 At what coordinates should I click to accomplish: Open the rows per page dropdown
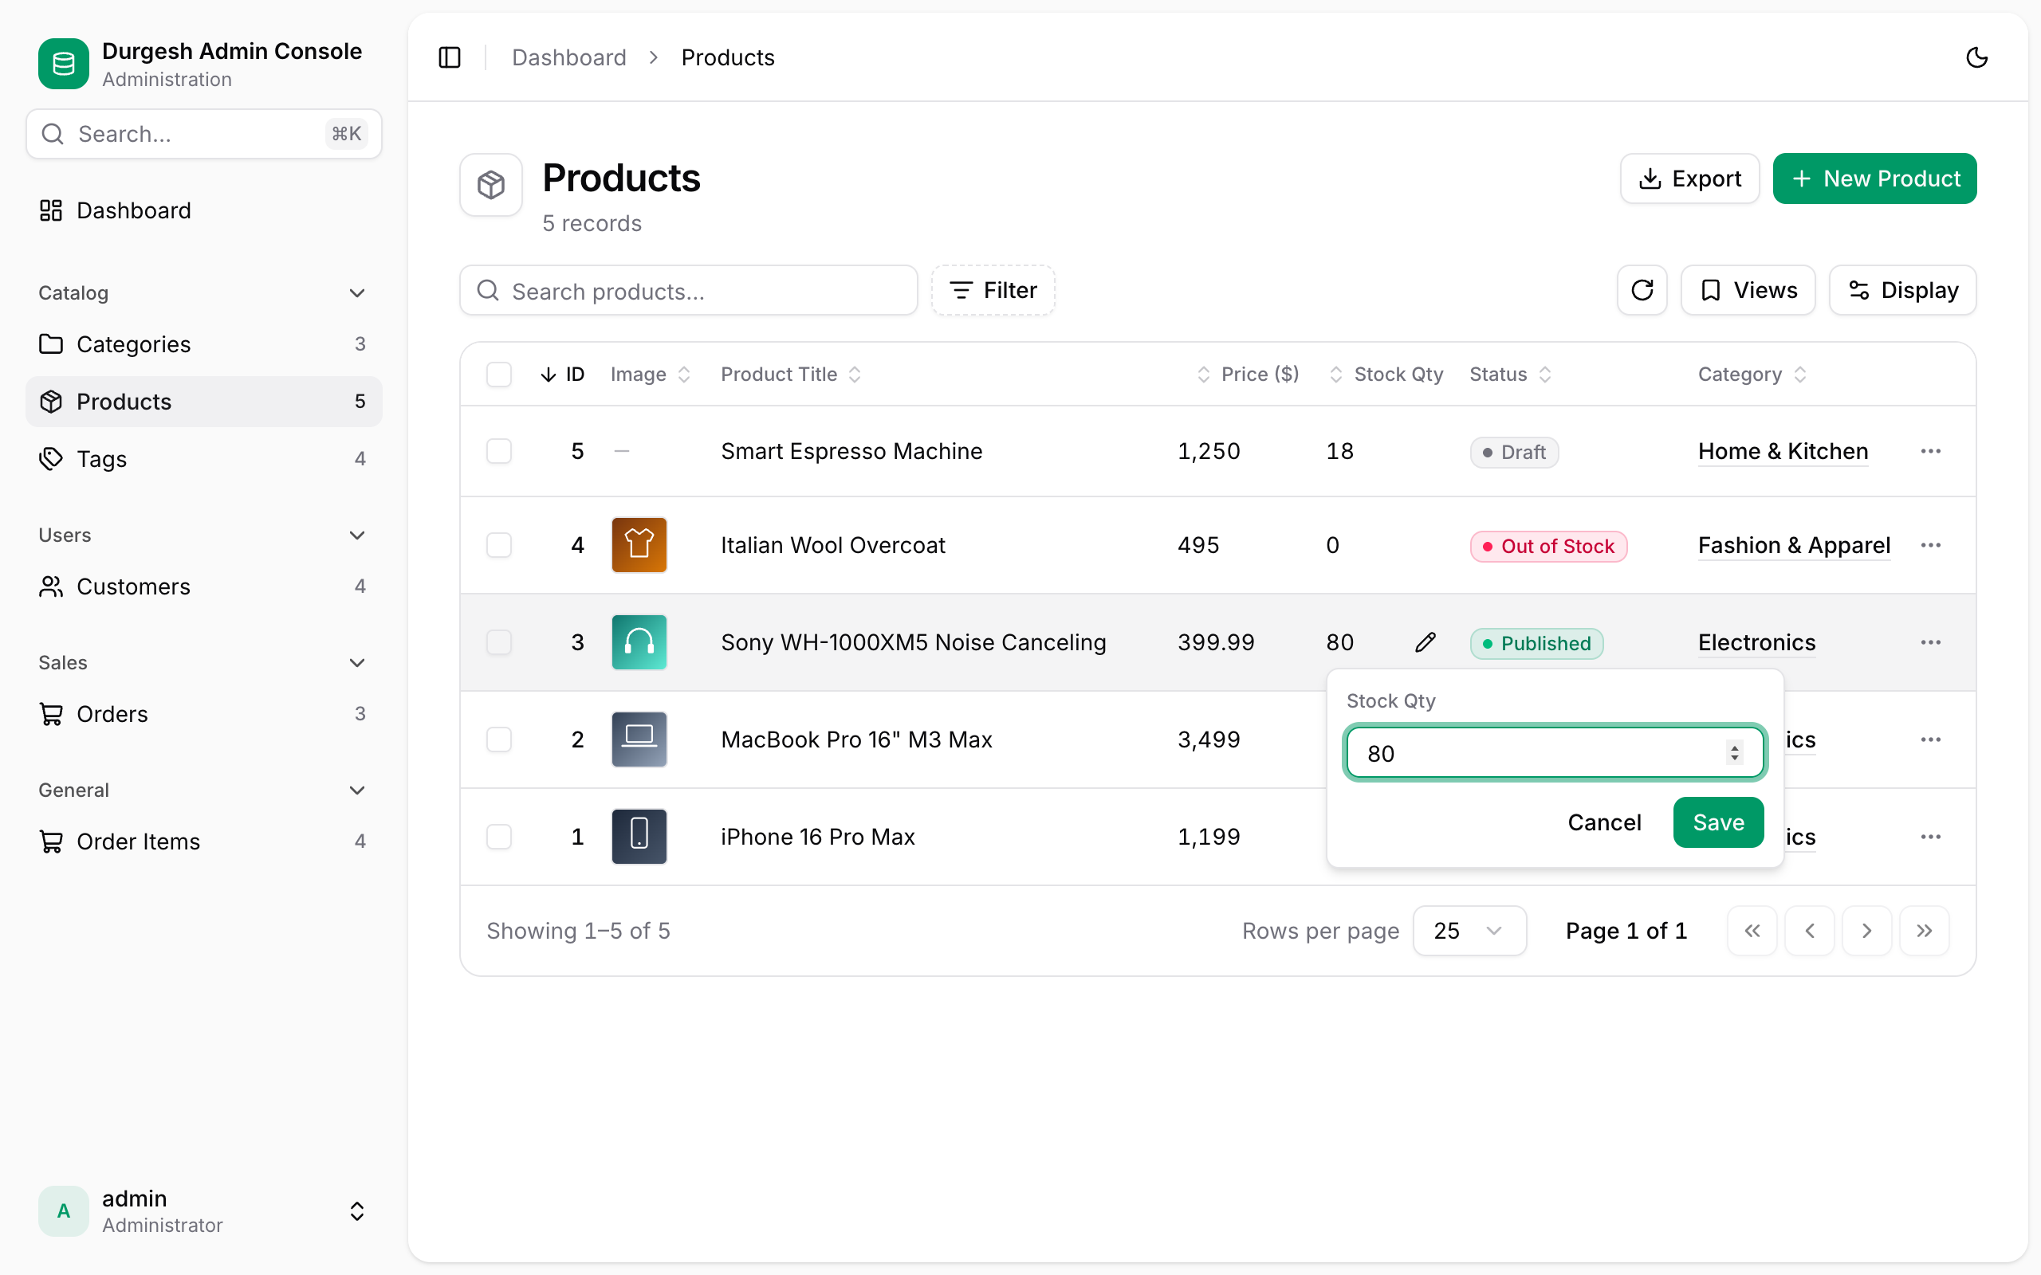pos(1469,931)
